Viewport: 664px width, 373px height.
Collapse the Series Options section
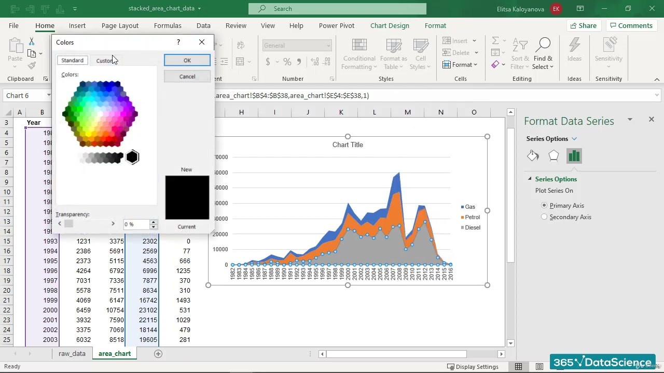point(530,179)
